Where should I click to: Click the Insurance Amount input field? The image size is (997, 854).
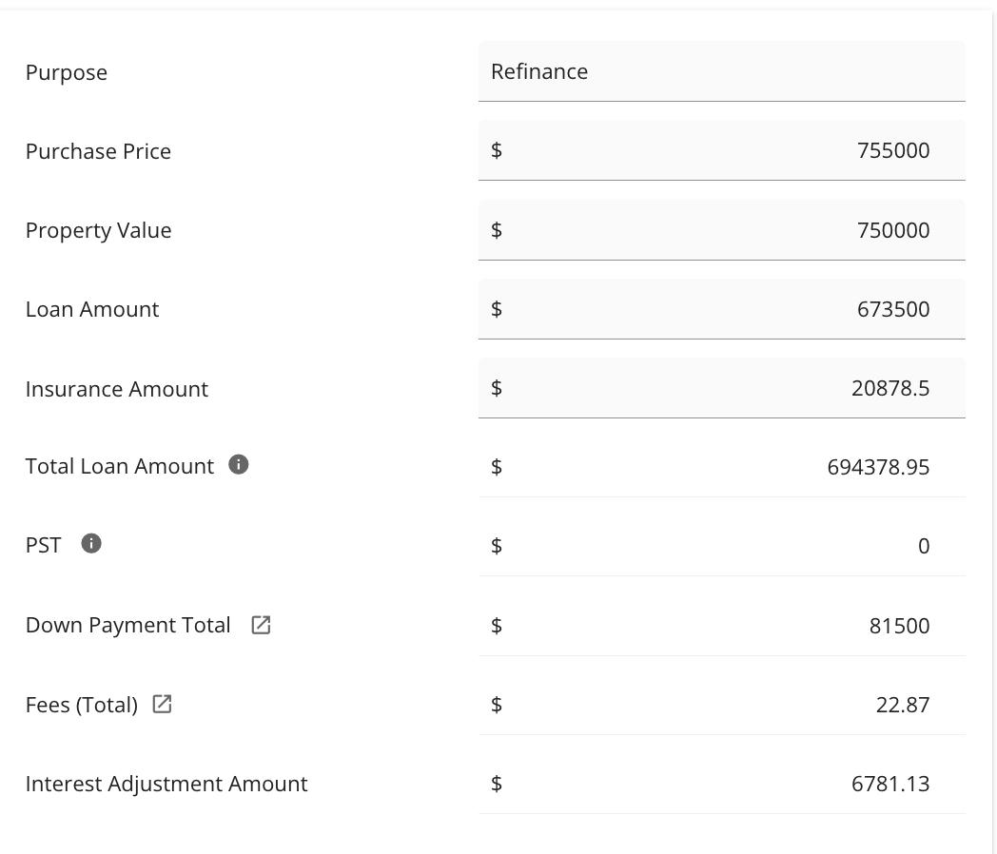pyautogui.click(x=722, y=388)
